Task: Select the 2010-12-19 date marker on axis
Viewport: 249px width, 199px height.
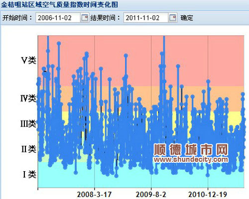Action: pyautogui.click(x=208, y=195)
